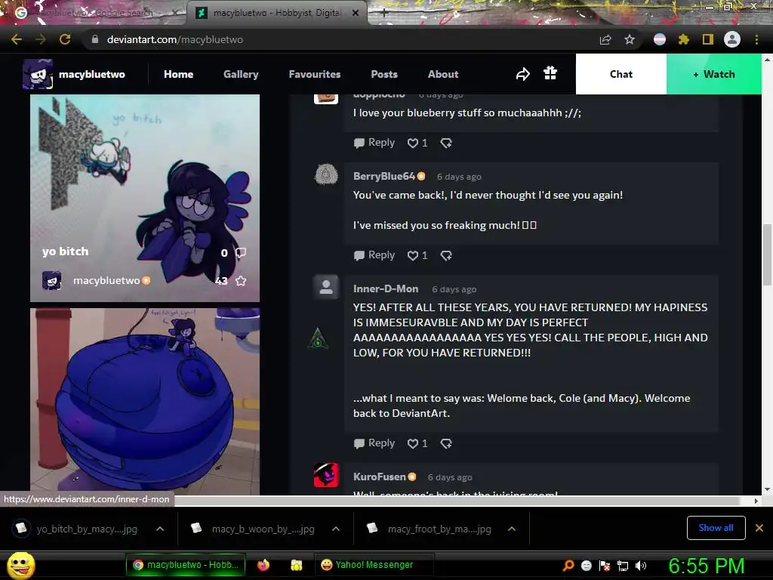Open BerryBlue64 username link
The height and width of the screenshot is (580, 773).
point(384,176)
